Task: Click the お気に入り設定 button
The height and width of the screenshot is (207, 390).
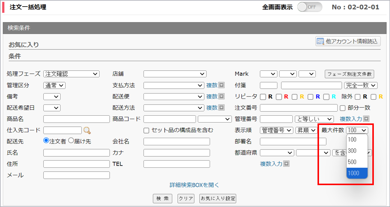Action: coord(218,198)
